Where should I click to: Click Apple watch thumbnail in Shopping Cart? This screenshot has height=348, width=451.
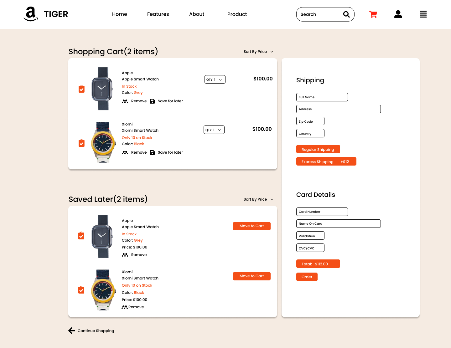pos(102,89)
